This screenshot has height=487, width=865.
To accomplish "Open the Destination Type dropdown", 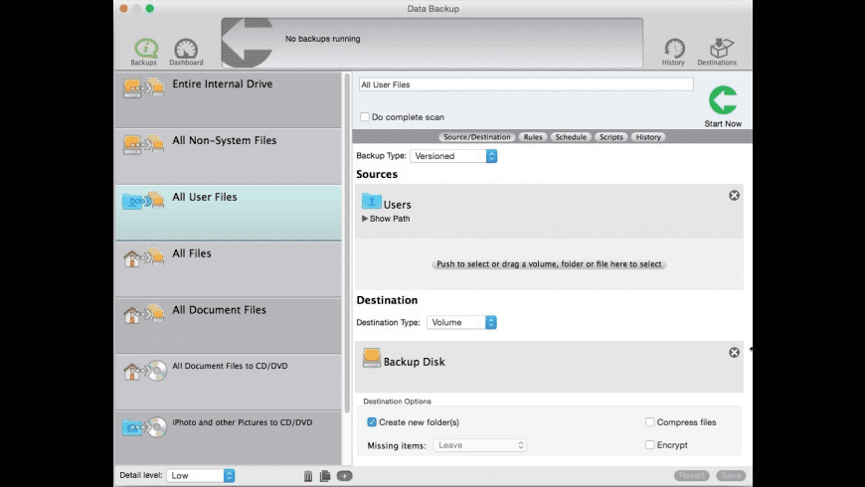I will click(x=461, y=322).
